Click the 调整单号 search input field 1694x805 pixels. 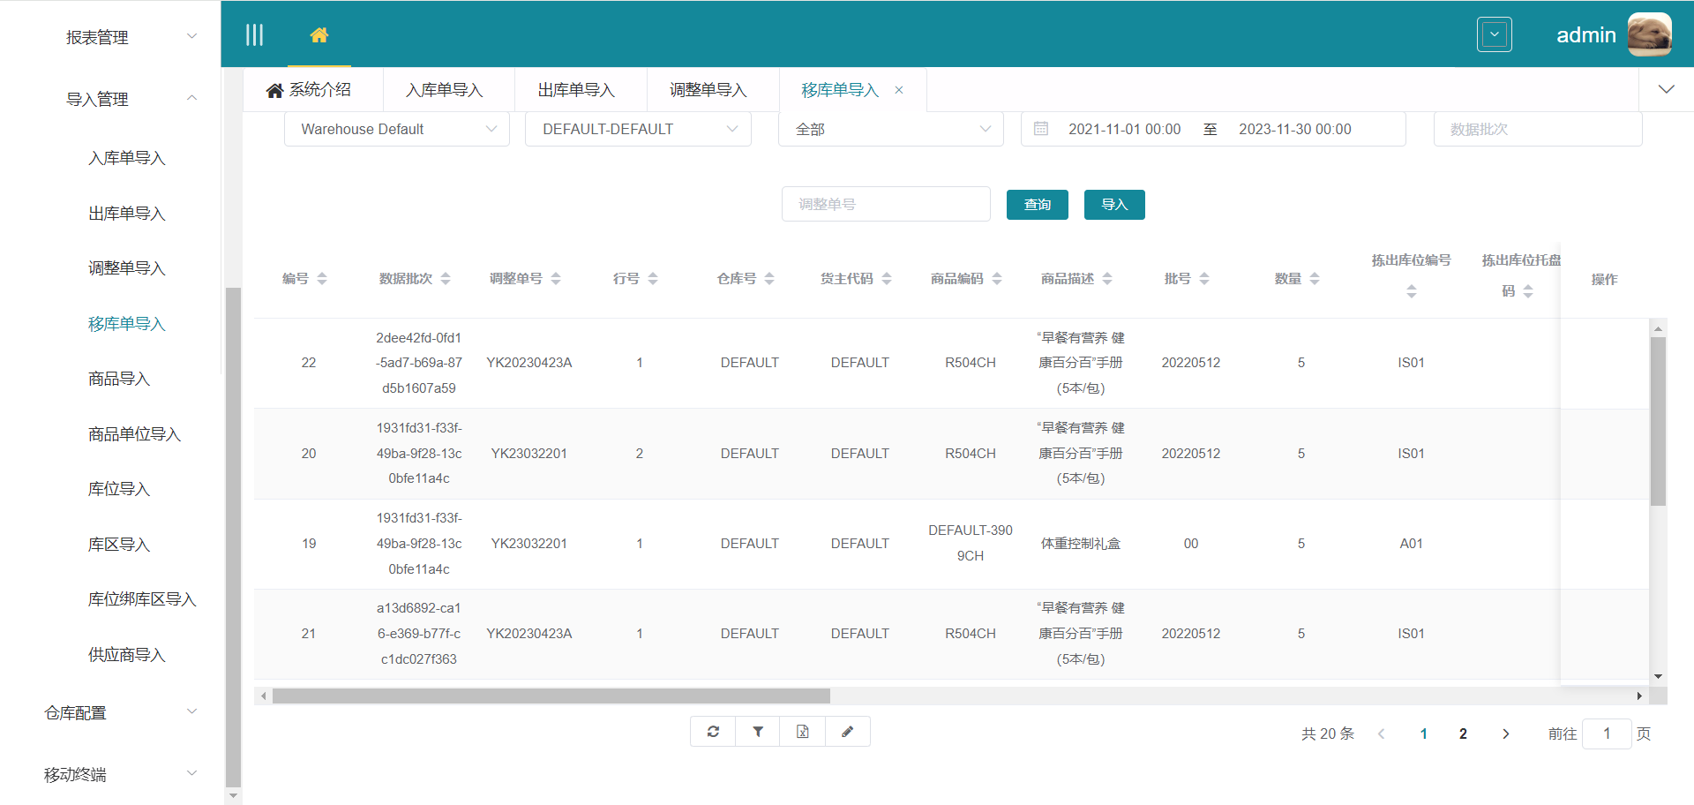[x=886, y=204]
